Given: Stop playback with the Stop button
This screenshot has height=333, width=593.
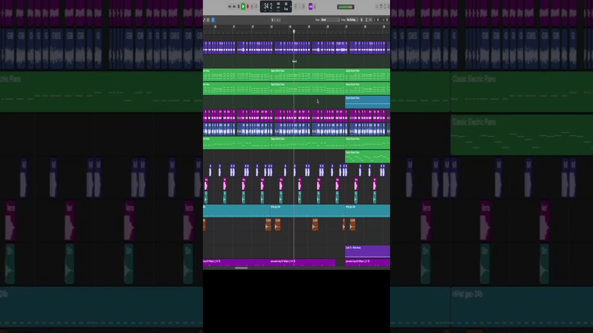Looking at the screenshot, I should (239, 6).
